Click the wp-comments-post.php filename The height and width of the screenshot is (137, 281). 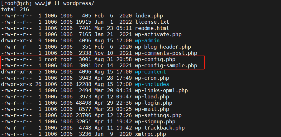click(166, 53)
